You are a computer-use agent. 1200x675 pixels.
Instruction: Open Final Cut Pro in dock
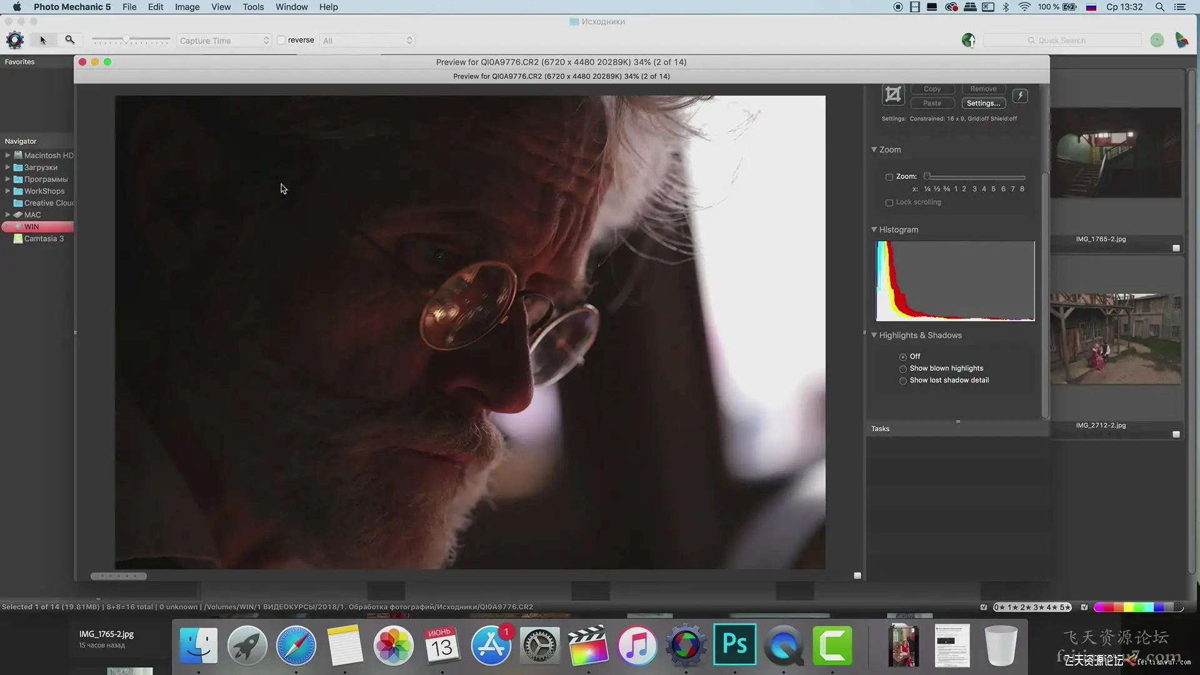tap(587, 644)
